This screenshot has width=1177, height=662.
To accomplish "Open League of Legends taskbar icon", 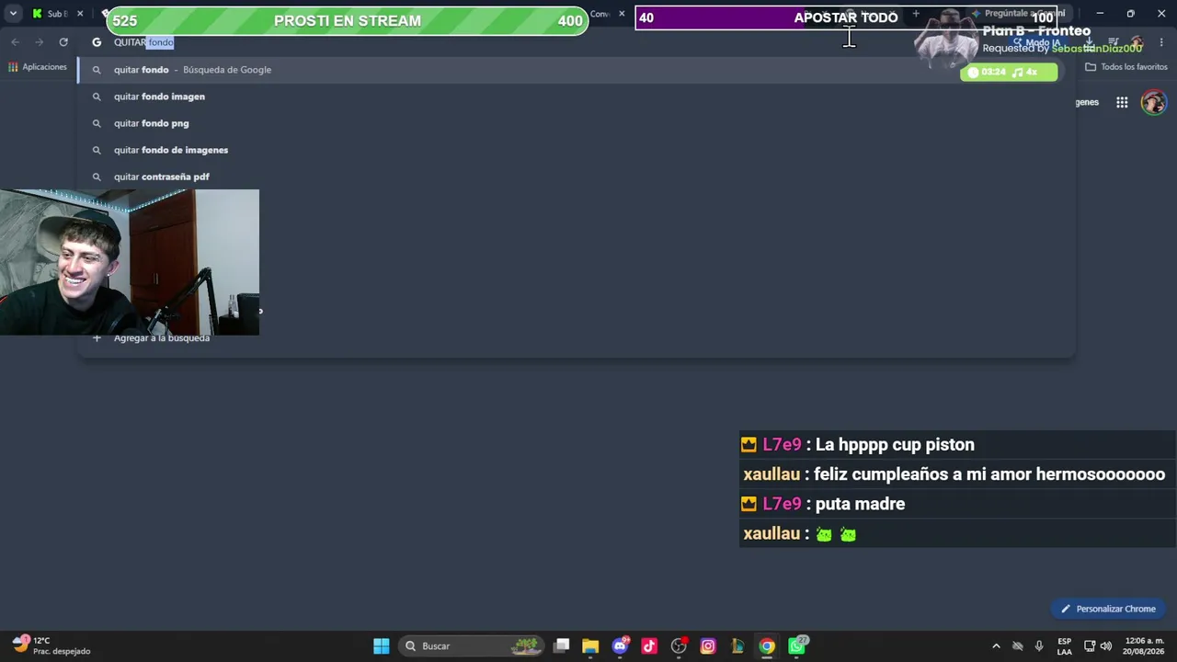I will click(737, 645).
